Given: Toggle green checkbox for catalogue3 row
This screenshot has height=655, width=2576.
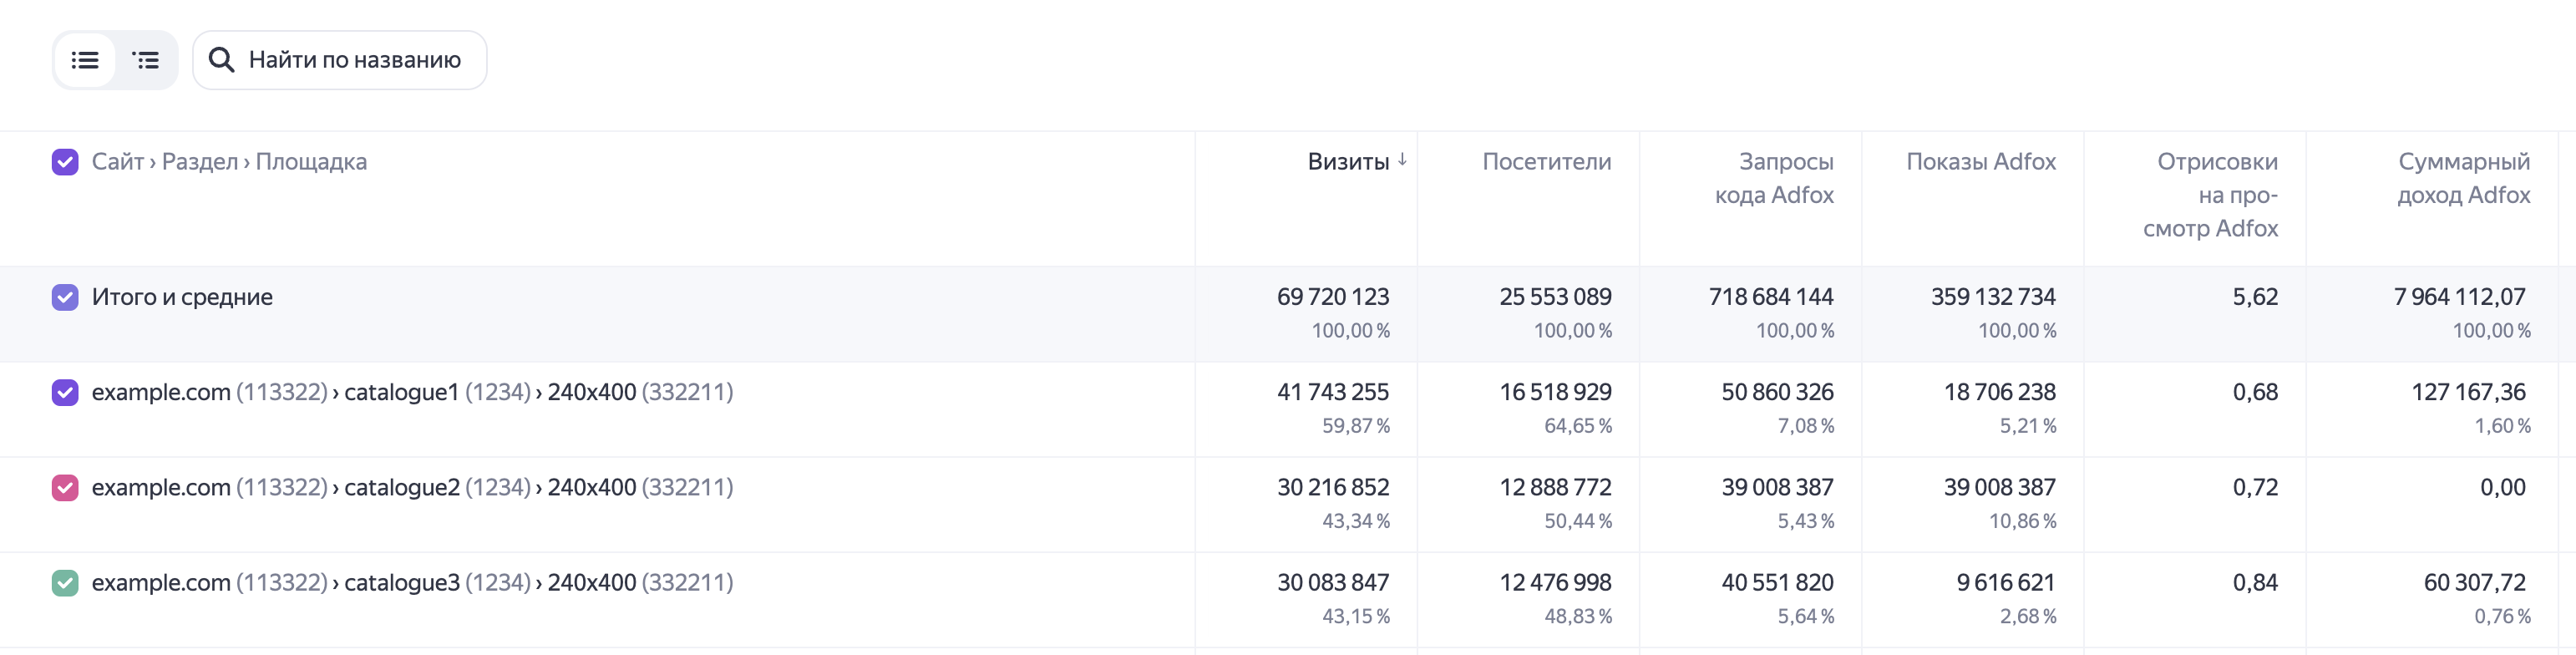Looking at the screenshot, I should (65, 582).
